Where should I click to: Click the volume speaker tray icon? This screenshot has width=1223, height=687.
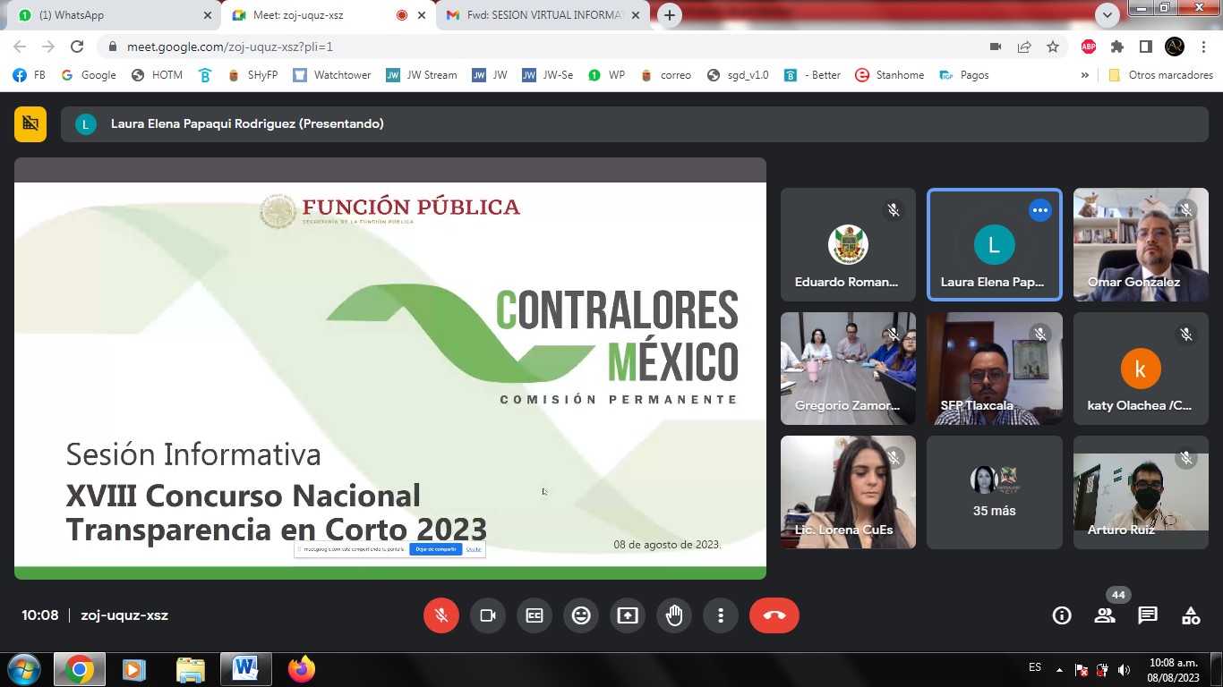click(x=1124, y=669)
